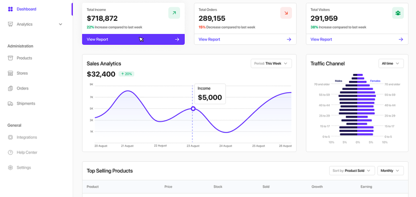Open the Traffic Channel All time dropdown
Image resolution: width=416 pixels, height=197 pixels.
pos(391,63)
